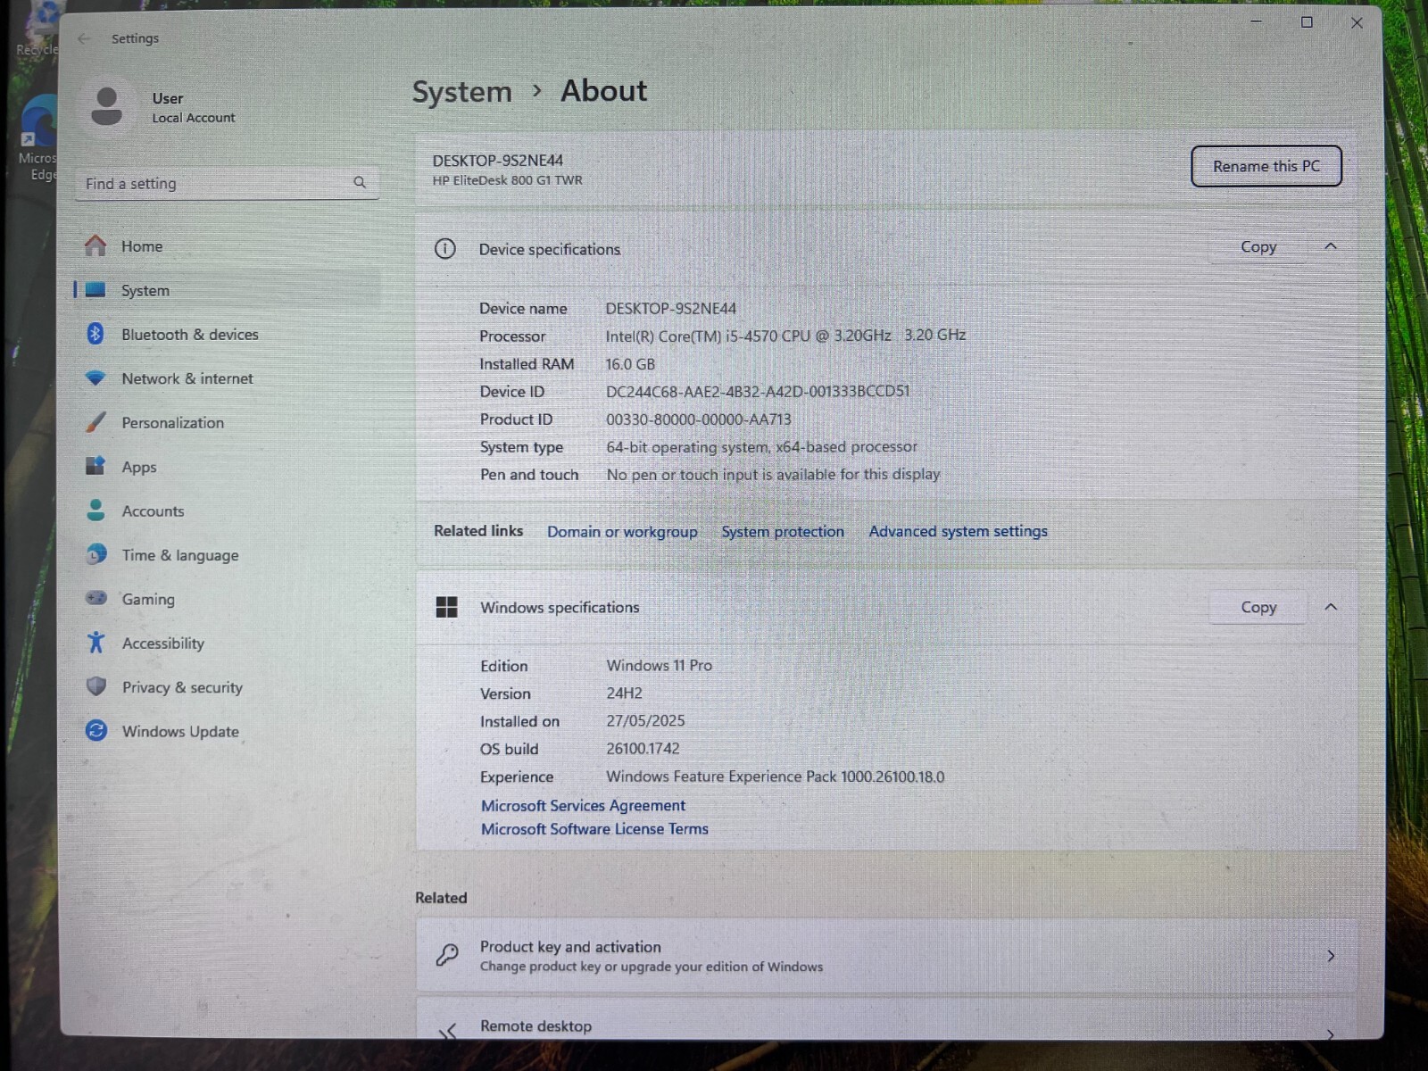The image size is (1428, 1071).
Task: Click the Gaming controller icon
Action: (95, 598)
